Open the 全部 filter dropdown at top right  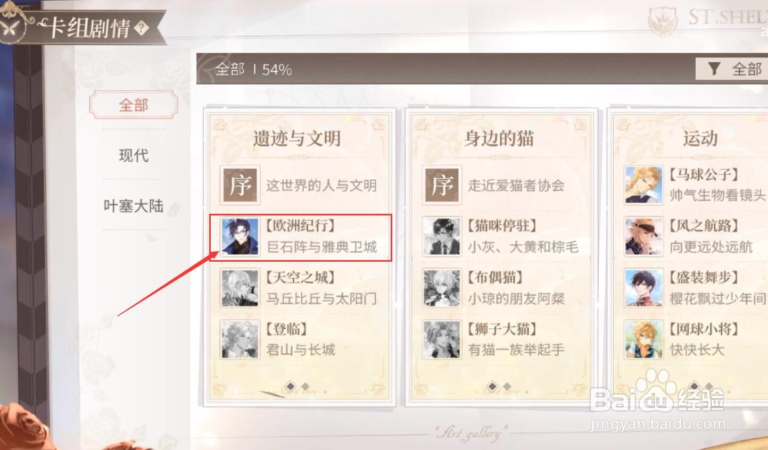point(732,69)
